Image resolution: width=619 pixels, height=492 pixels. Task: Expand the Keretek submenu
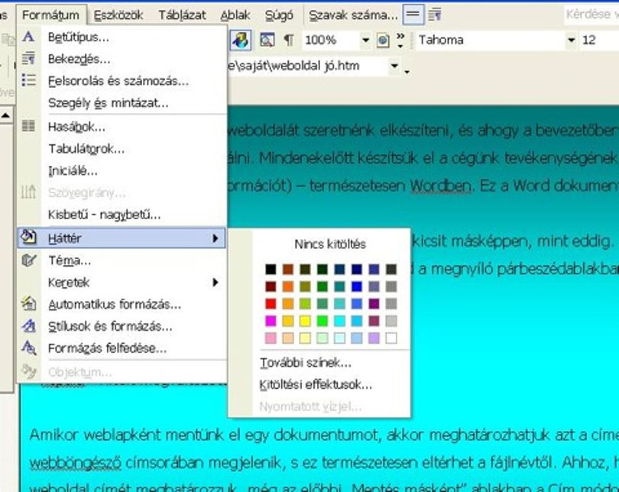click(x=122, y=283)
